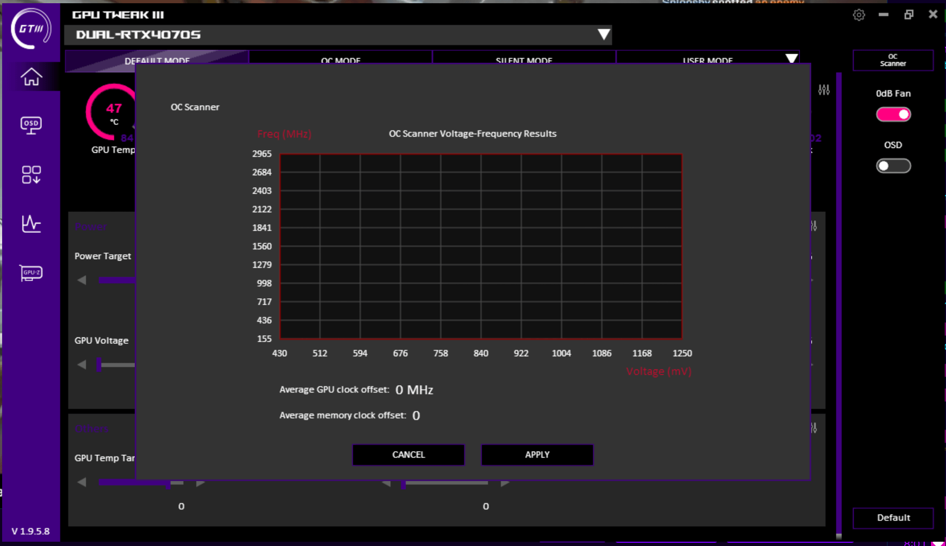Decrease Power Target with left arrow
This screenshot has height=546, width=946.
tap(82, 280)
